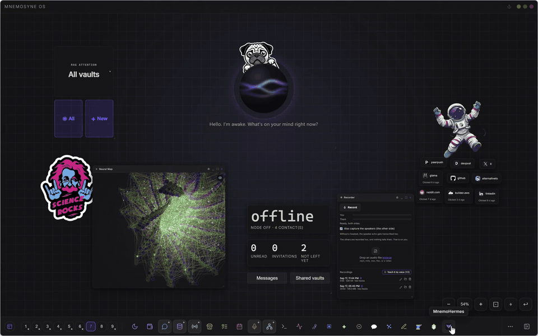Open the linkedin bookmark
This screenshot has width=538, height=336.
pos(487,196)
